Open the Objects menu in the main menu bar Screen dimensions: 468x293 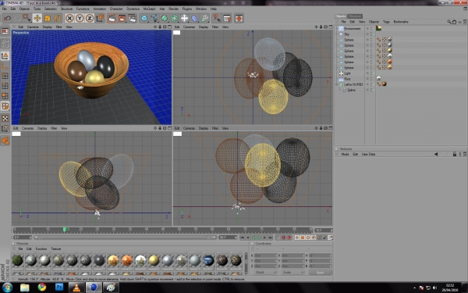[24, 9]
